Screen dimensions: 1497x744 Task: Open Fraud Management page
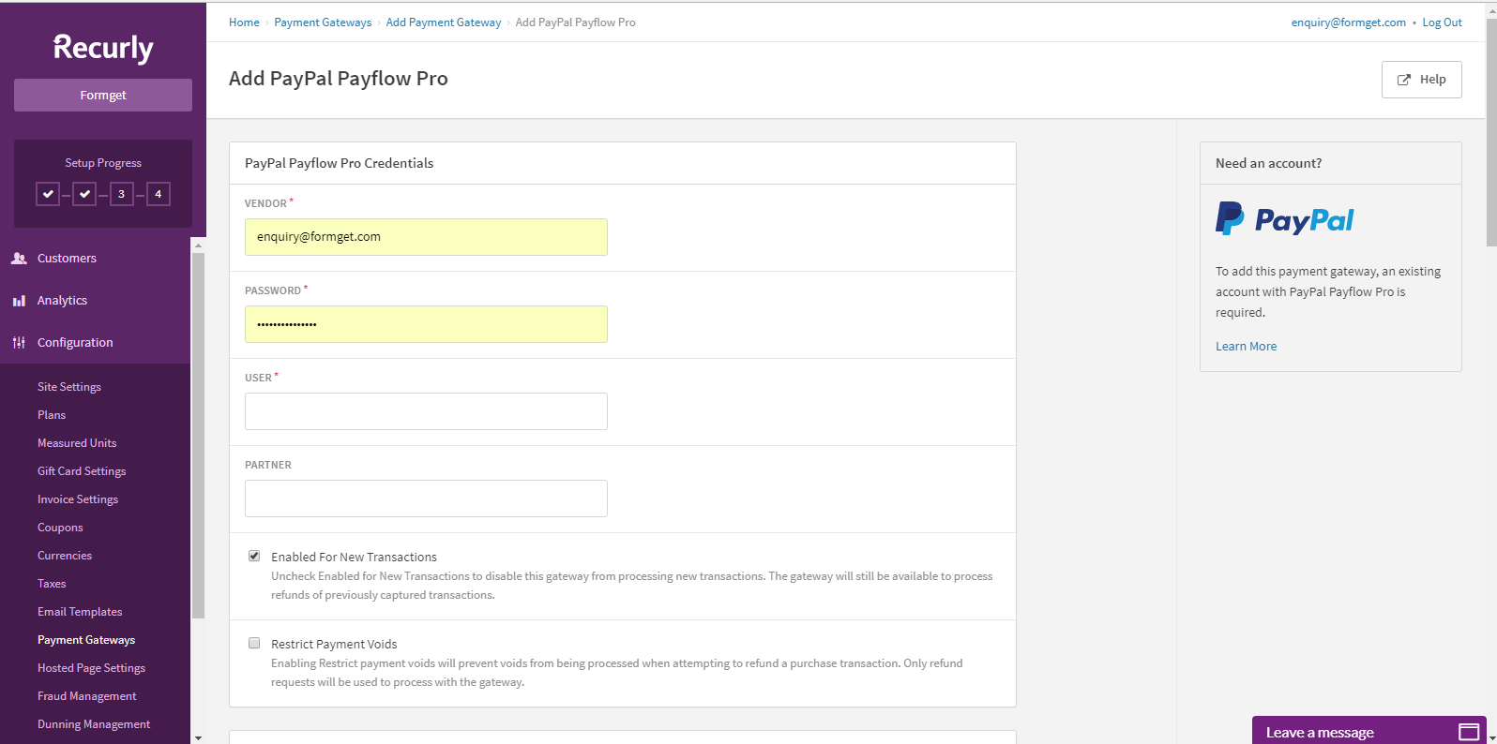[86, 696]
